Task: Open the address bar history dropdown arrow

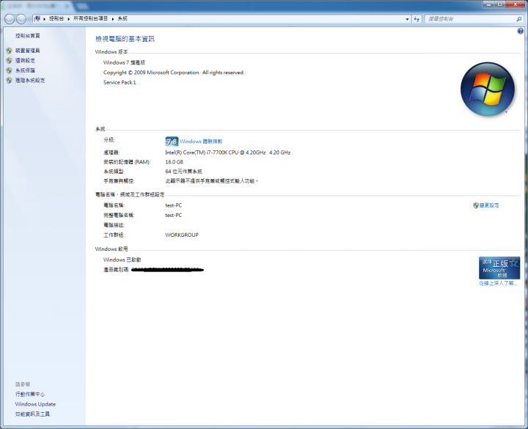Action: click(x=407, y=19)
